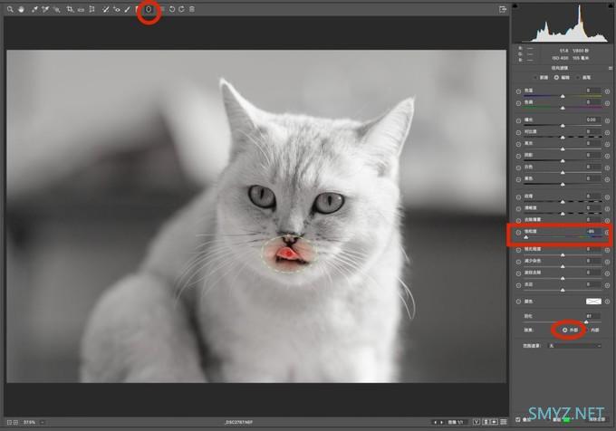
Task: Choose the Edit radio option
Action: click(x=556, y=78)
